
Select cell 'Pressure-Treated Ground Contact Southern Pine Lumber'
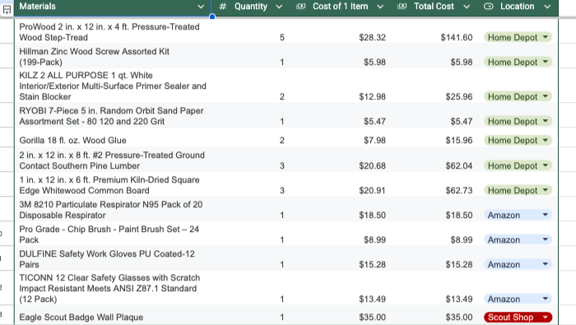(113, 160)
